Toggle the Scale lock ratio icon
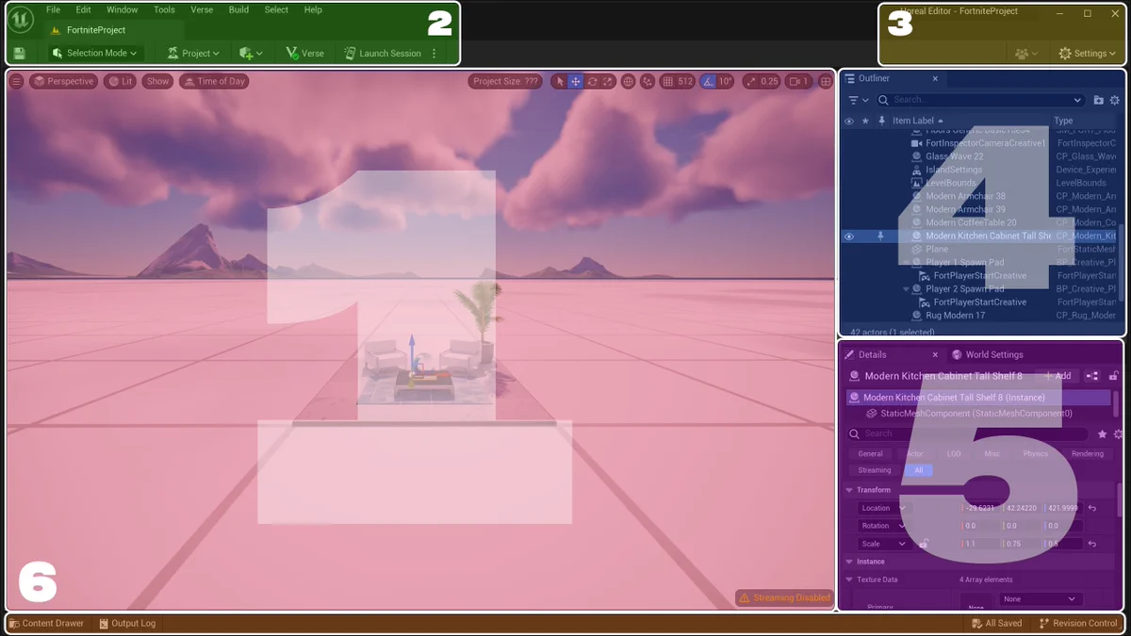1131x636 pixels. [x=925, y=544]
